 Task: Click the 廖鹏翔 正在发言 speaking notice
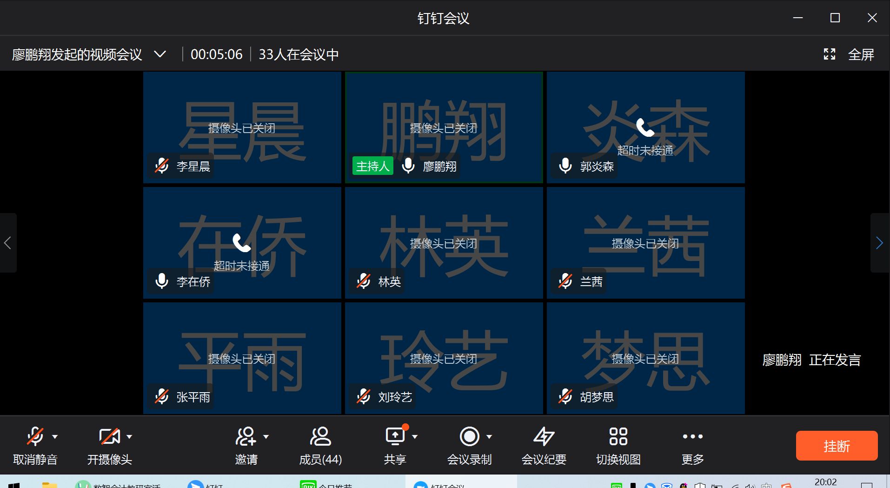[812, 360]
